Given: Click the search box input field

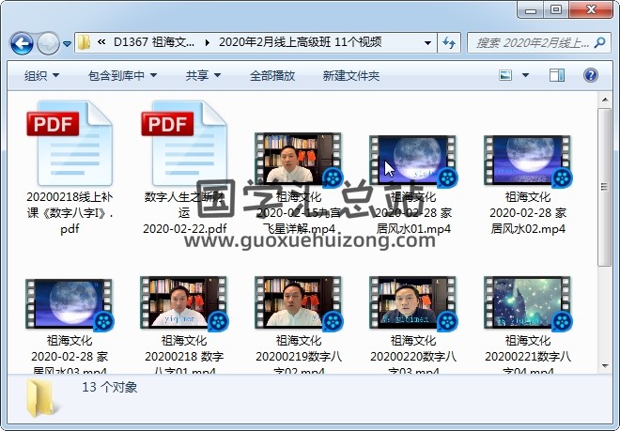Looking at the screenshot, I should 531,43.
